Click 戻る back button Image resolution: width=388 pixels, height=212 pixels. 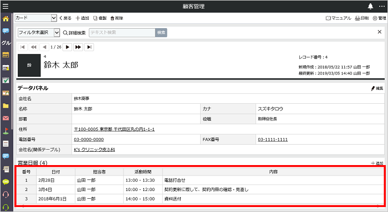pyautogui.click(x=65, y=18)
